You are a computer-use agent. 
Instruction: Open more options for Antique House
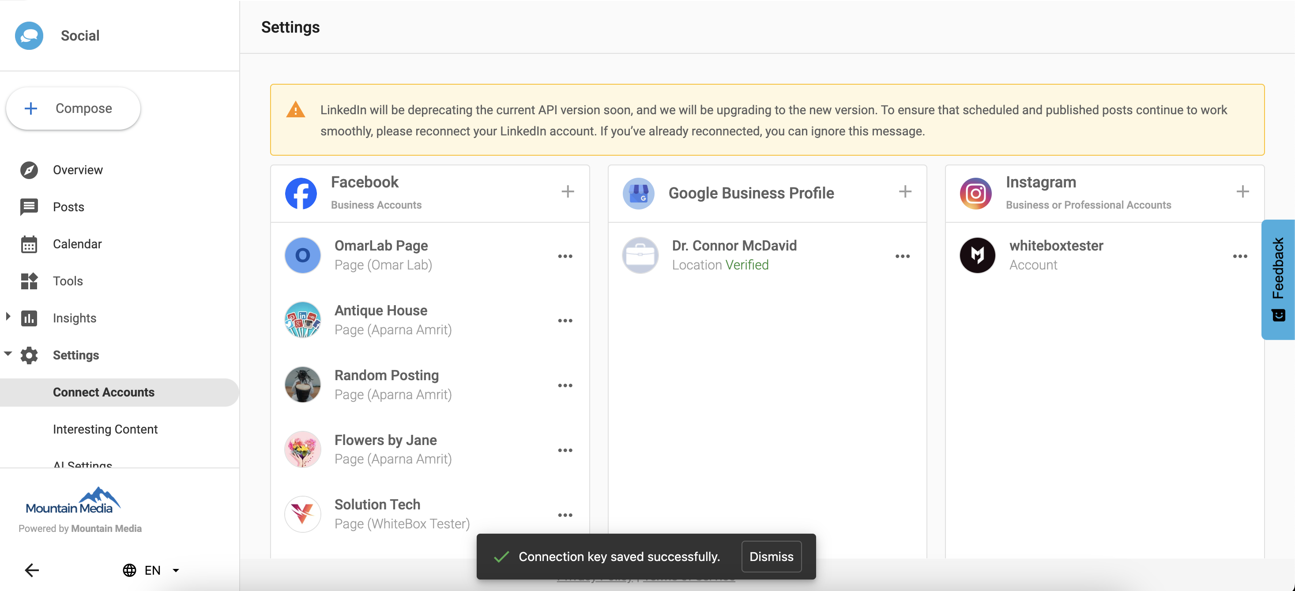(x=565, y=321)
